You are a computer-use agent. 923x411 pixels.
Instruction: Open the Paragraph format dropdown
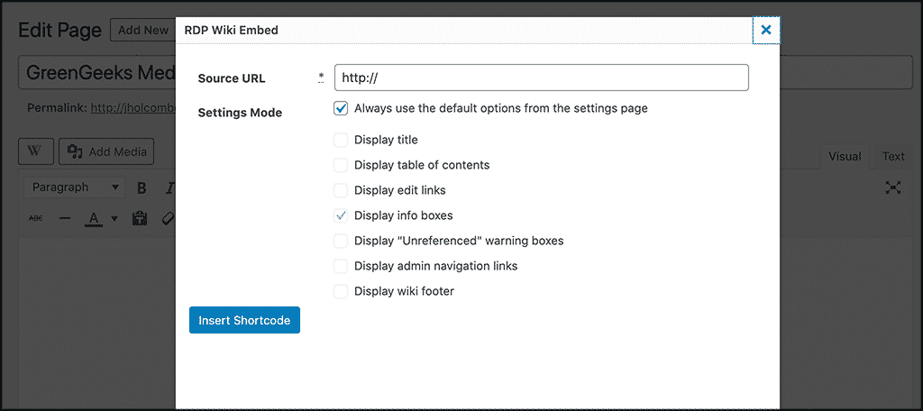click(x=74, y=187)
